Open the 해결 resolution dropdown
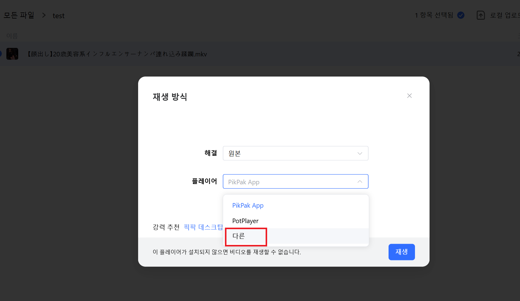 pos(295,153)
